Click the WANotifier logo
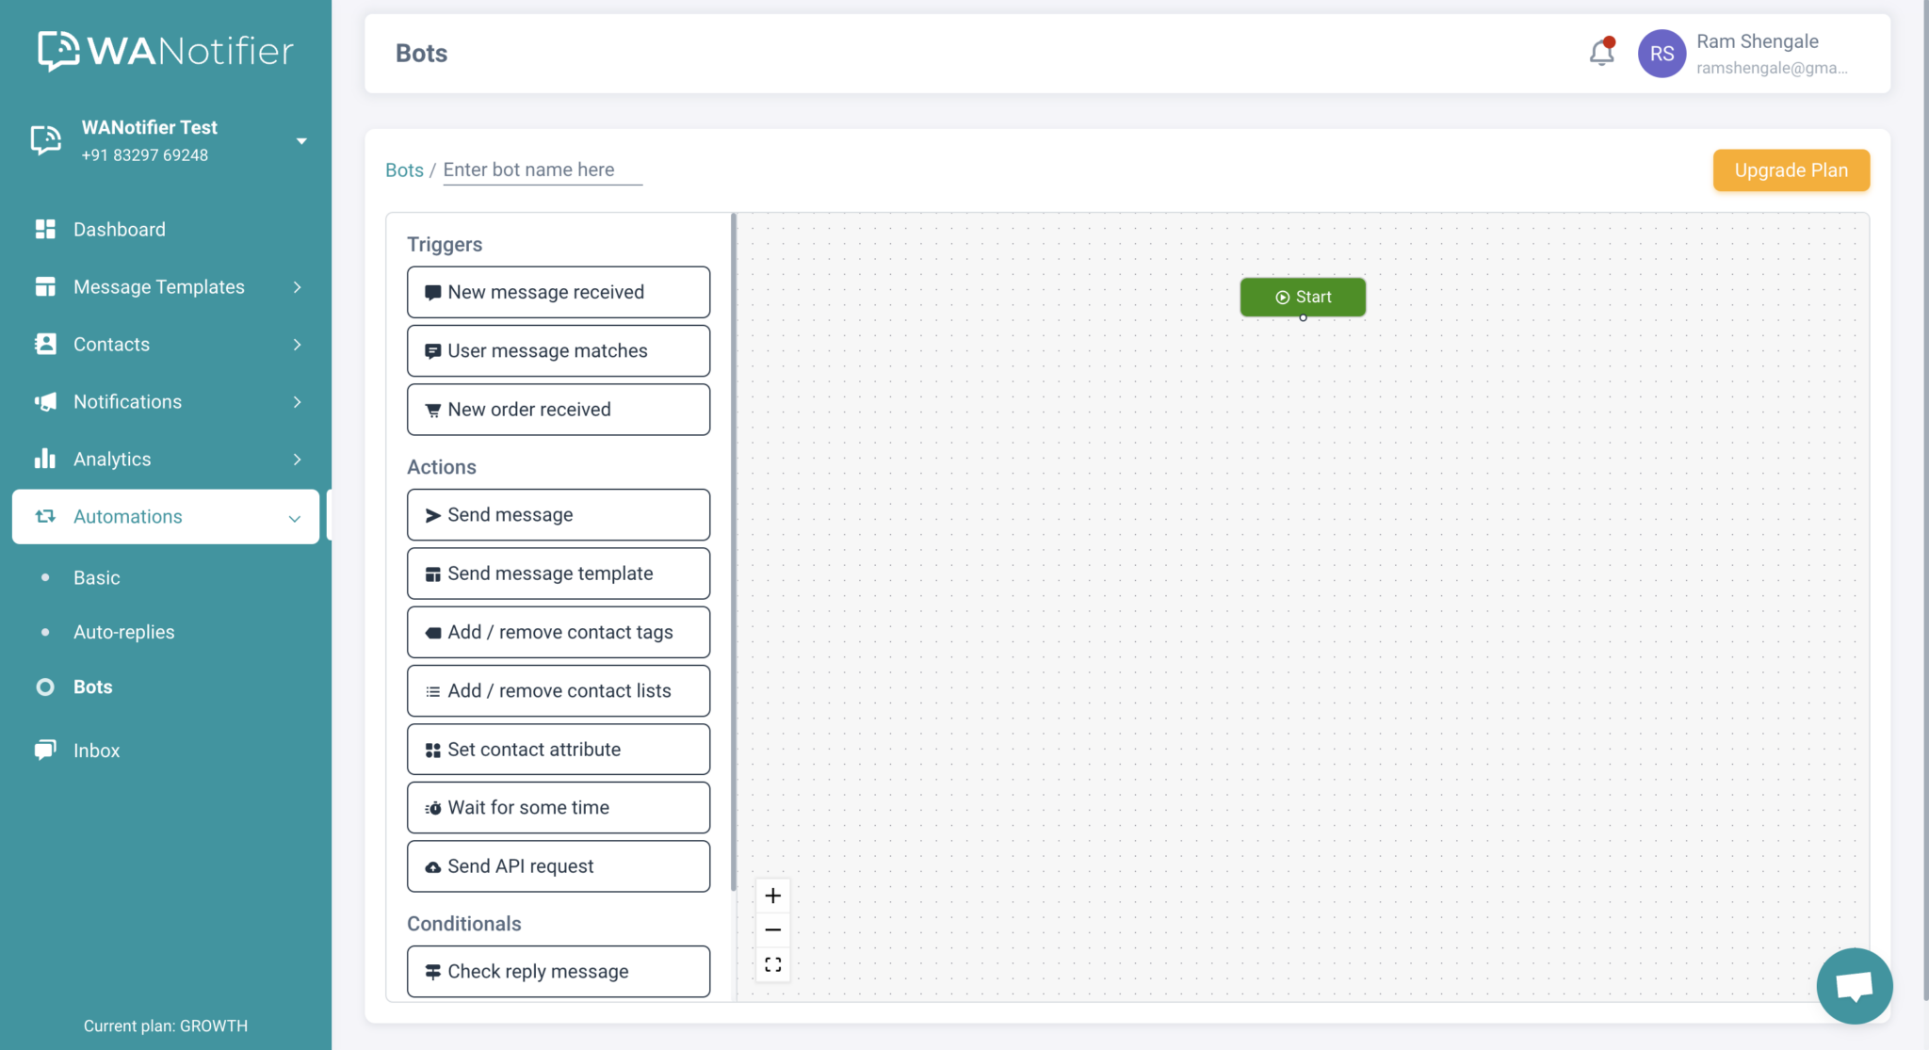The width and height of the screenshot is (1929, 1050). [165, 50]
